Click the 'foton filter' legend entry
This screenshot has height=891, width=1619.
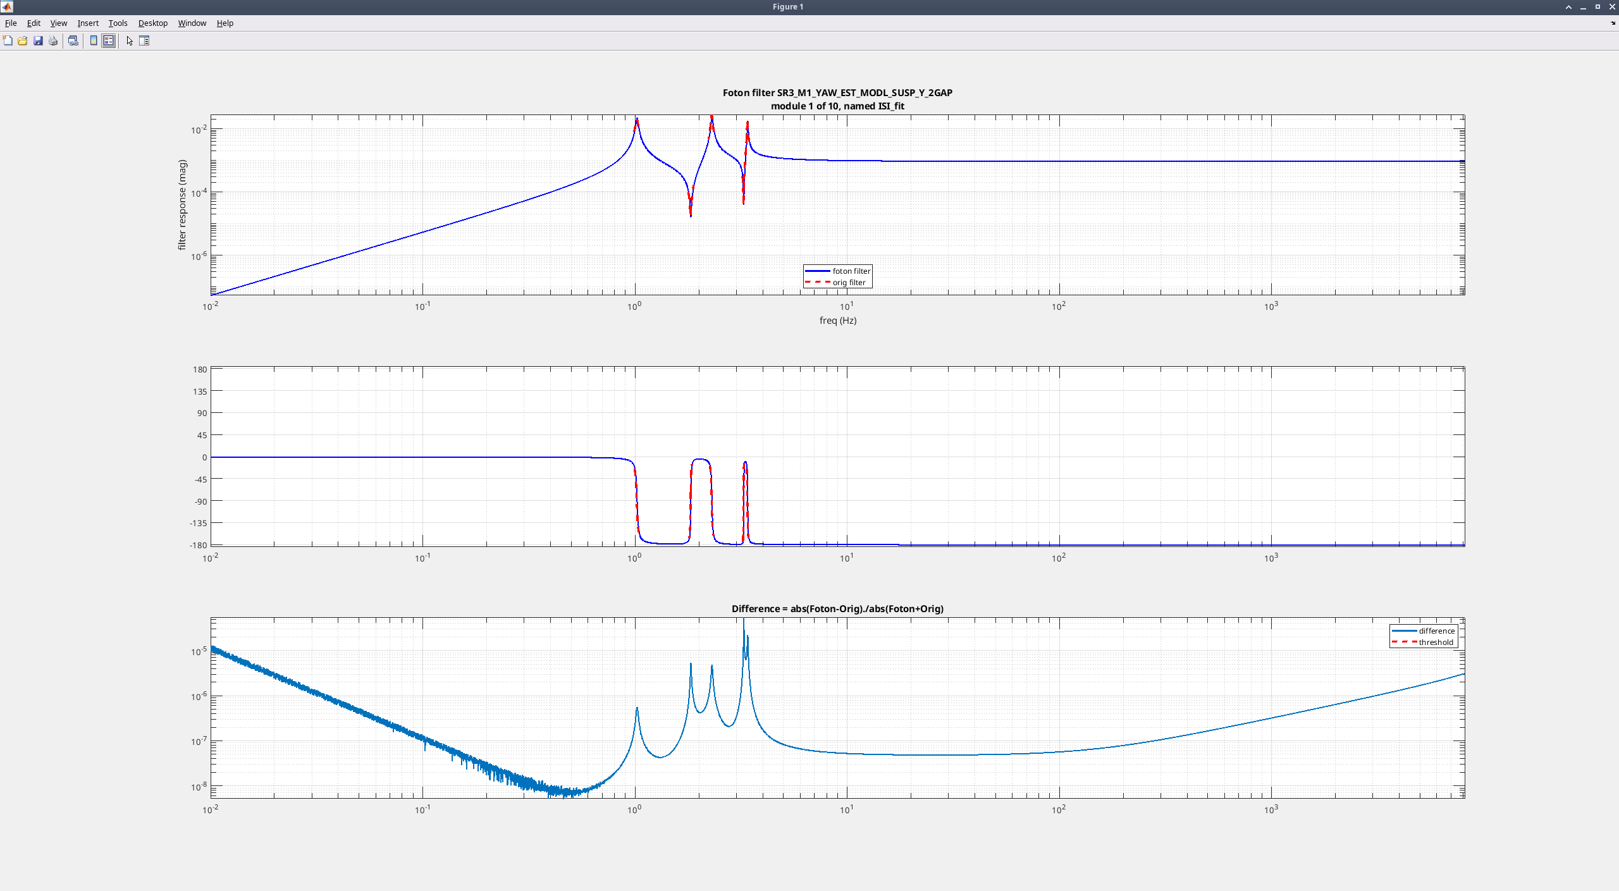pos(838,271)
